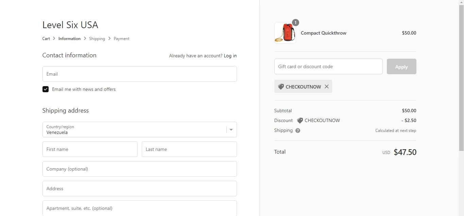
Task: Remove the CHECKOUTNOW discount code tag
Action: (x=326, y=86)
